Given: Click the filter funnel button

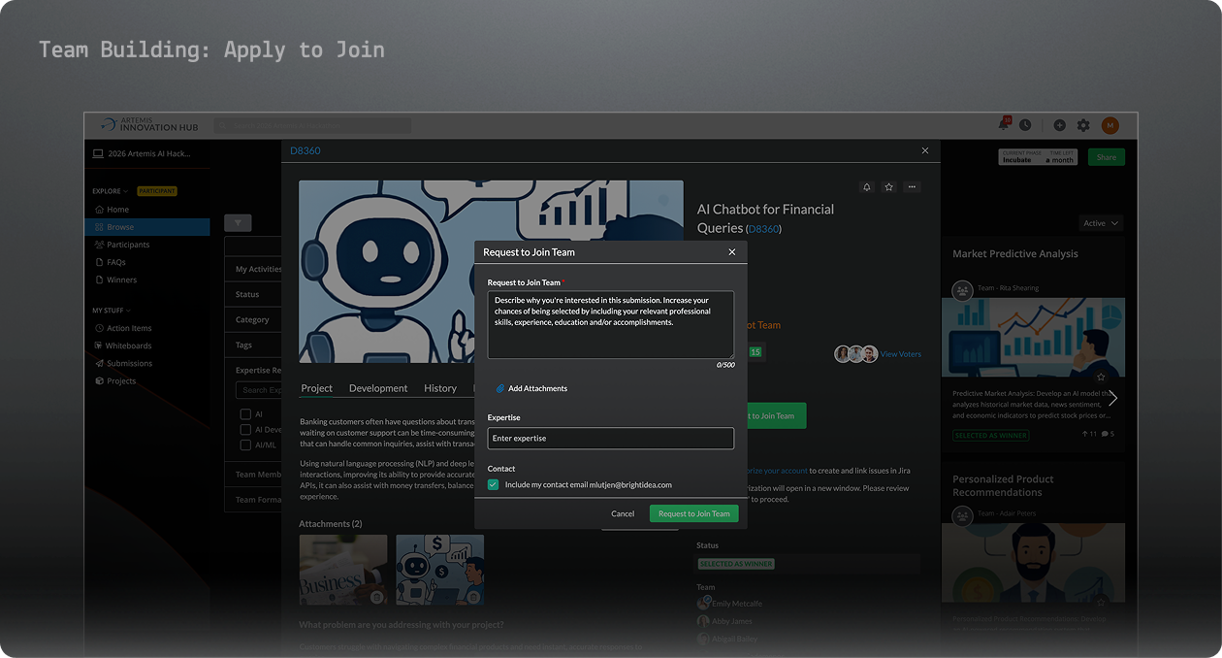Looking at the screenshot, I should (x=238, y=223).
